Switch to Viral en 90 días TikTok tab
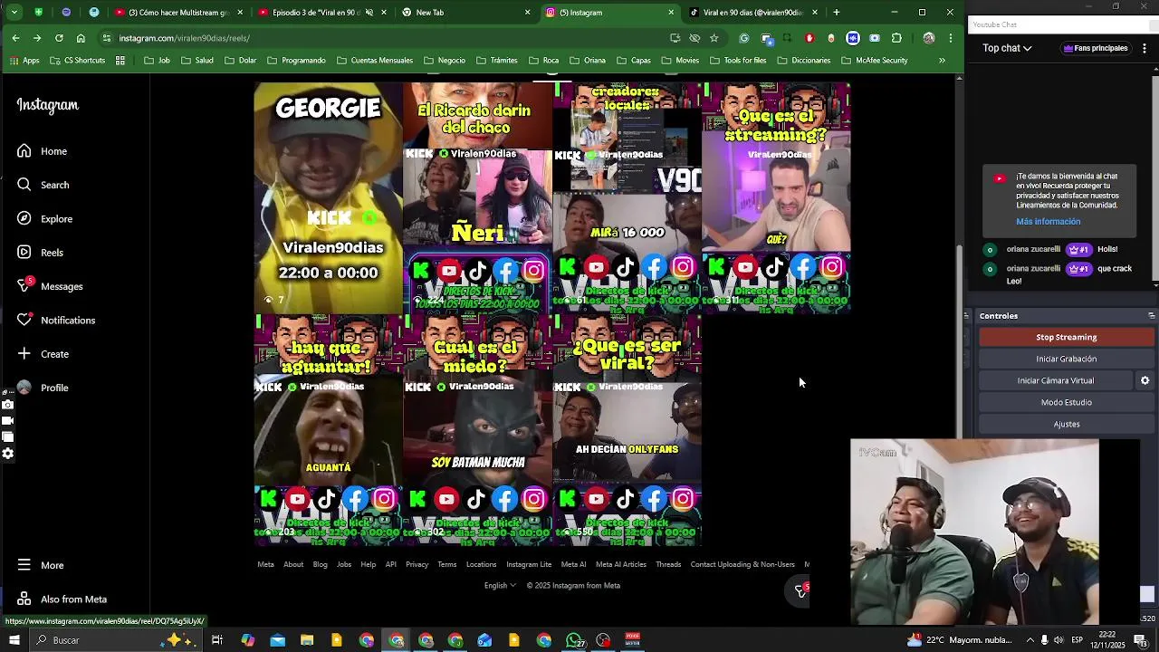Image resolution: width=1159 pixels, height=652 pixels. [753, 13]
